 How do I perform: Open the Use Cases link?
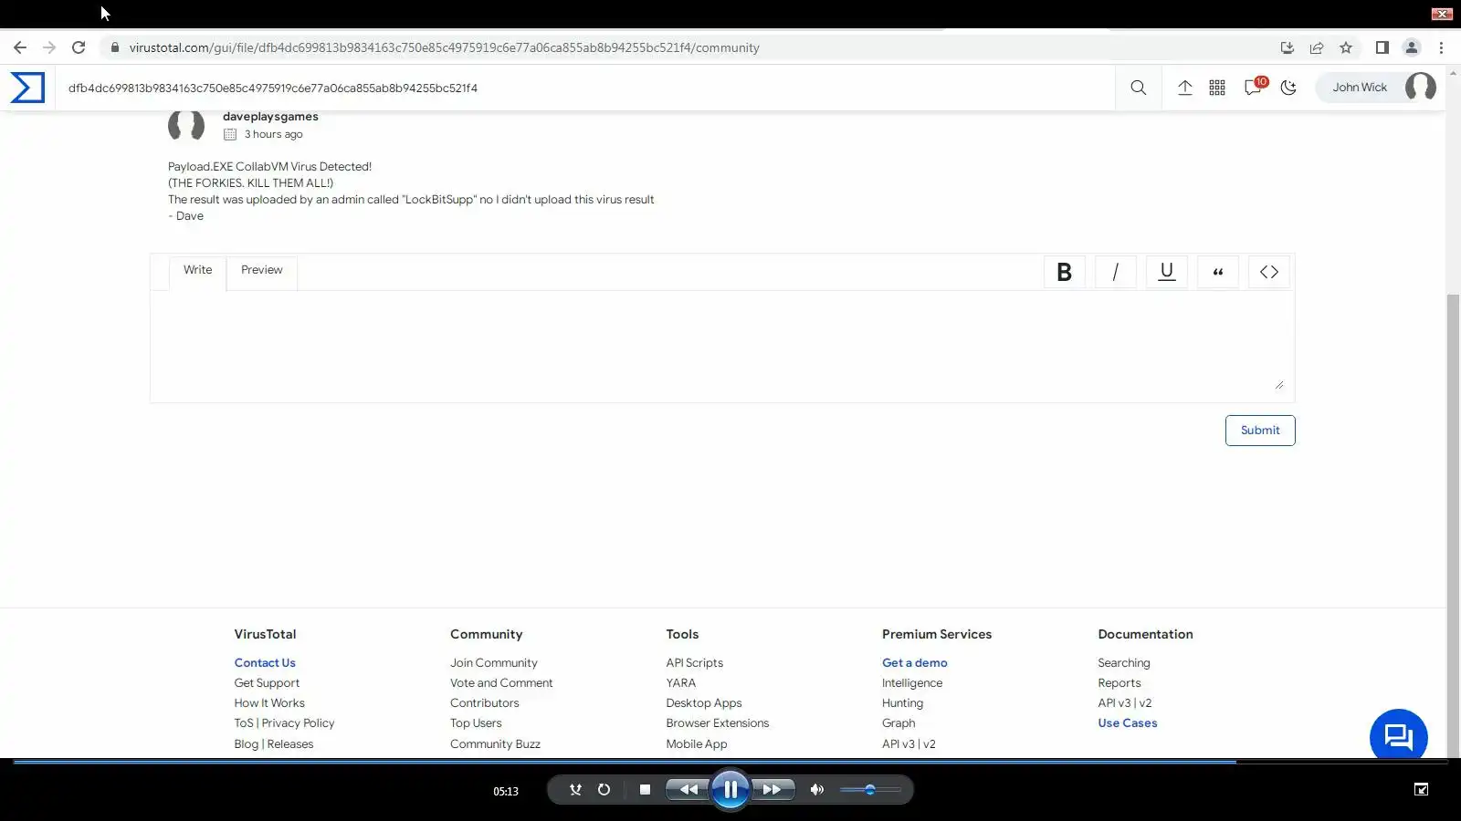[x=1128, y=723]
